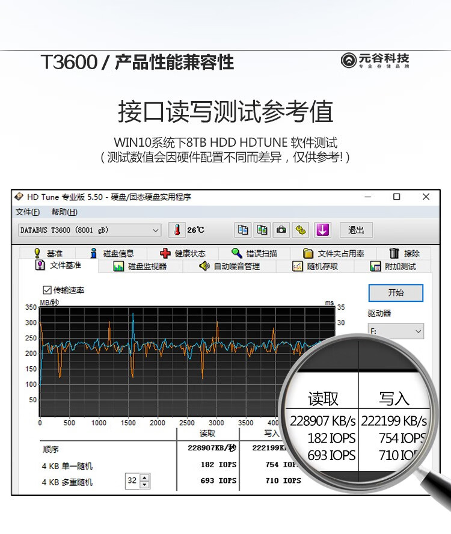Click the magnifier error scan icon
This screenshot has height=534, width=451.
(236, 253)
